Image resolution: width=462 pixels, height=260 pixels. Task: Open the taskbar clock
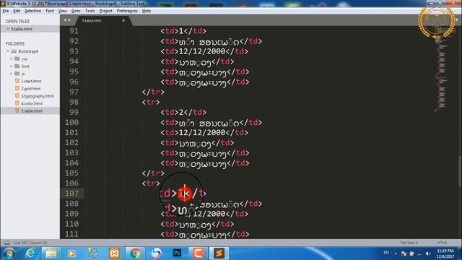(445, 253)
